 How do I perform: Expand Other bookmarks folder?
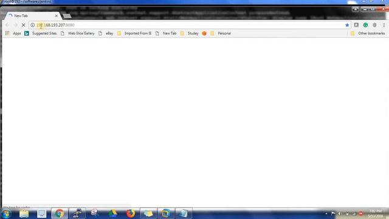(x=368, y=33)
